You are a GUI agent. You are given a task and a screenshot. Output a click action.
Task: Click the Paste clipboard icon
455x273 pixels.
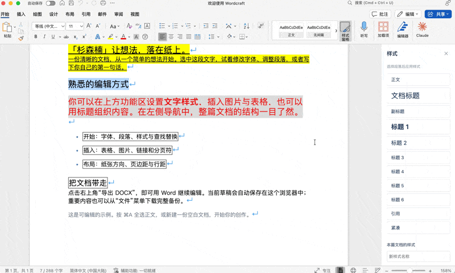7,27
